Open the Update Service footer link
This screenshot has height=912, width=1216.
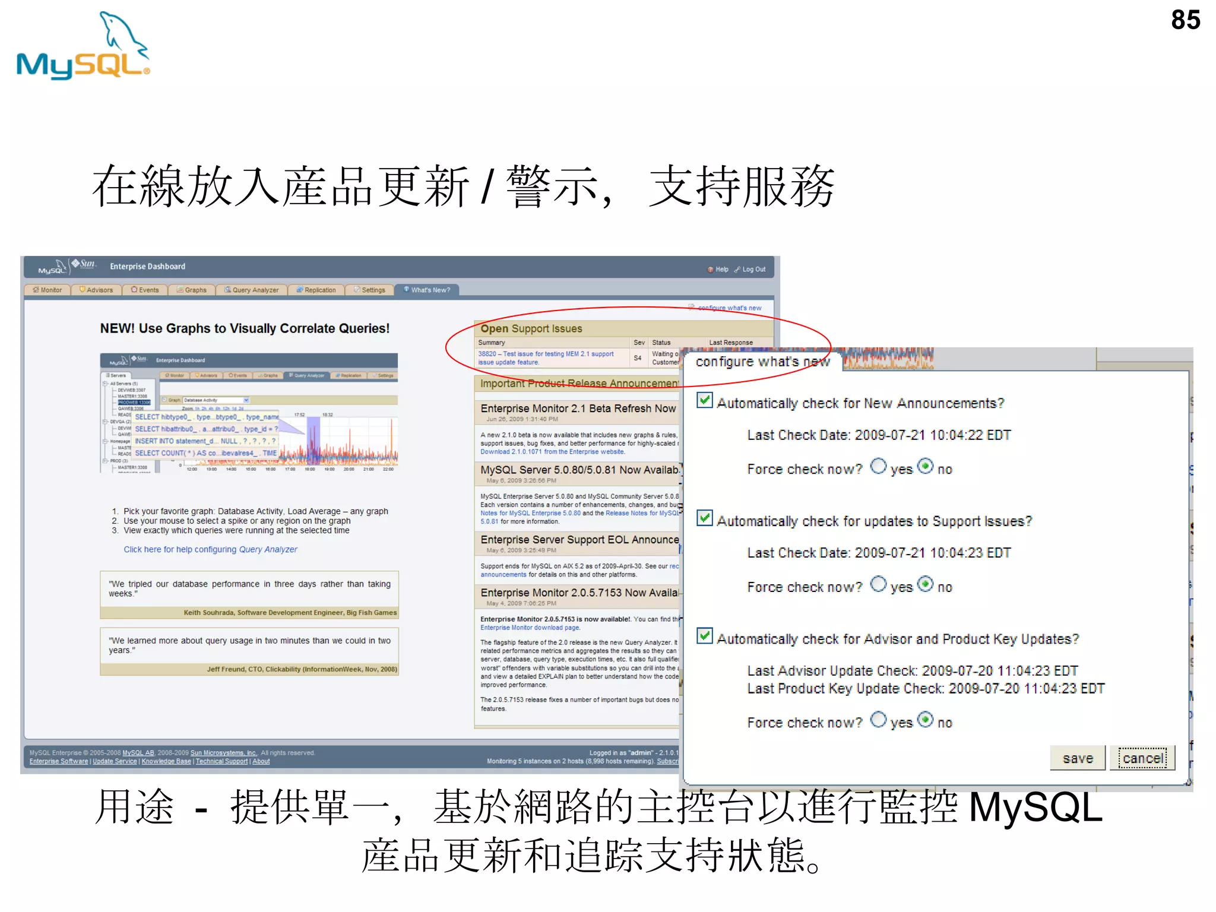[x=115, y=762]
